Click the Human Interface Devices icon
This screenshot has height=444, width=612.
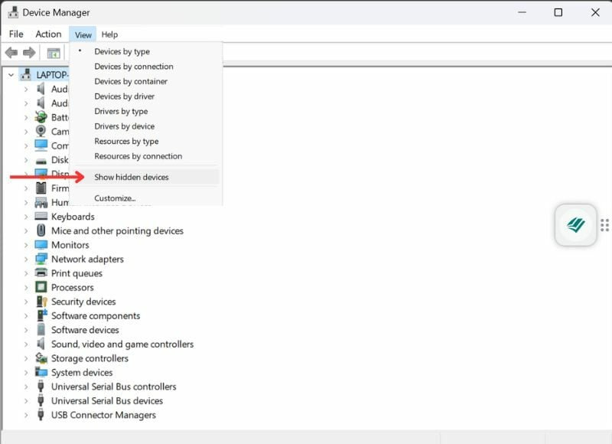(x=41, y=202)
